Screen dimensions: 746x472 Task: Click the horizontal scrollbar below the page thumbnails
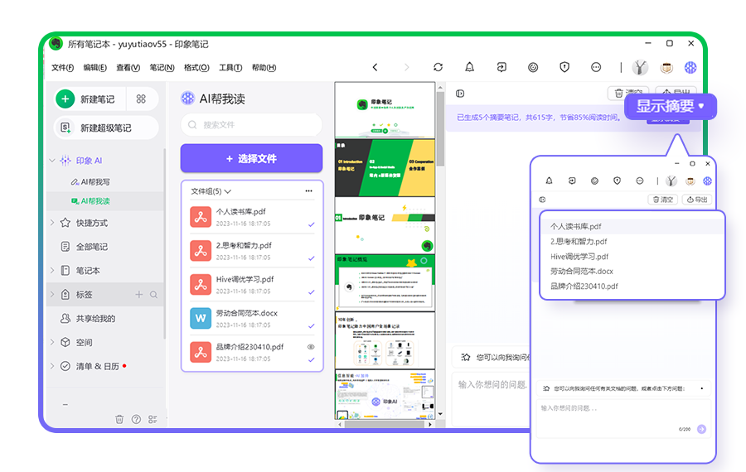(x=384, y=424)
